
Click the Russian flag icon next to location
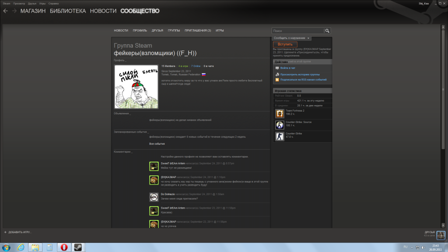click(x=204, y=74)
